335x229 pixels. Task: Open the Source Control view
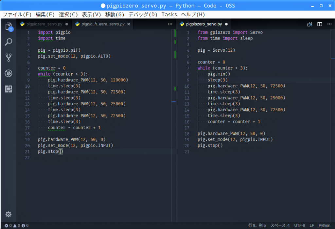(9, 58)
